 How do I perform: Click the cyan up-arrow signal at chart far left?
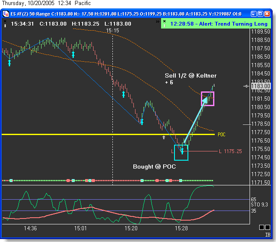[x=9, y=62]
